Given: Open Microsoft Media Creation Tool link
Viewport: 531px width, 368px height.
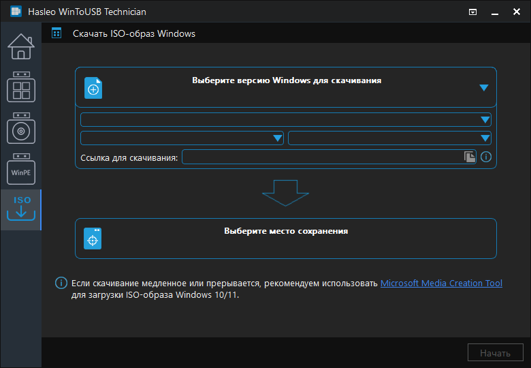Looking at the screenshot, I should click(x=441, y=283).
